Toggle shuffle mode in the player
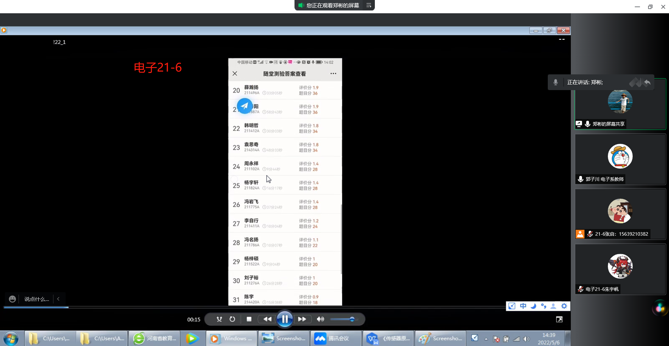Image resolution: width=669 pixels, height=346 pixels. [x=219, y=319]
